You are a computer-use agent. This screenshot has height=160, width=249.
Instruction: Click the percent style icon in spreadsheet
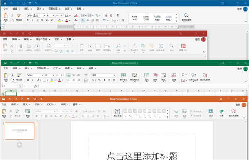(100, 80)
